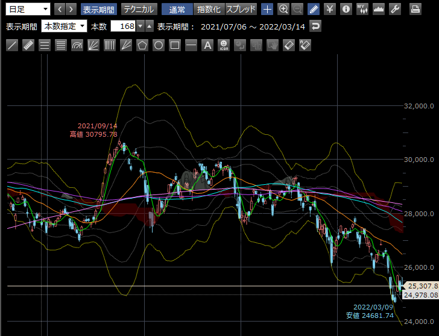The width and height of the screenshot is (439, 336).
Task: Switch to スプレッド display mode
Action: [x=241, y=9]
